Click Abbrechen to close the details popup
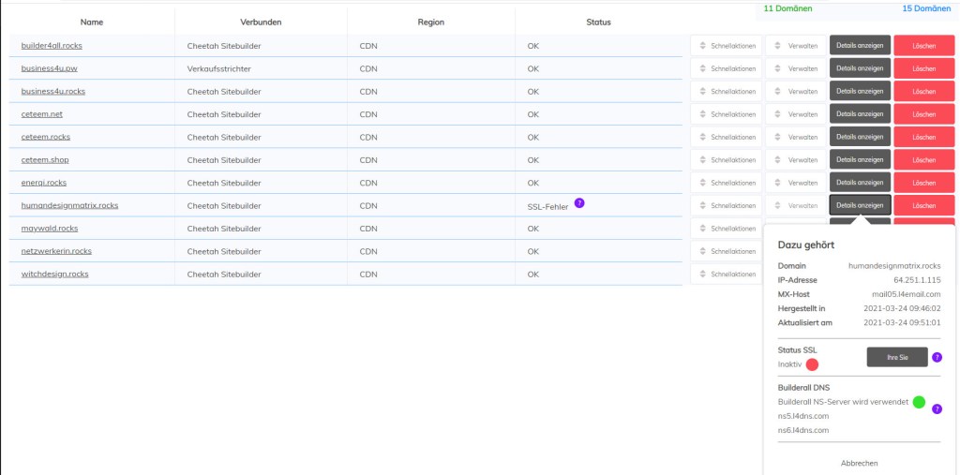The image size is (960, 475). coord(860,463)
